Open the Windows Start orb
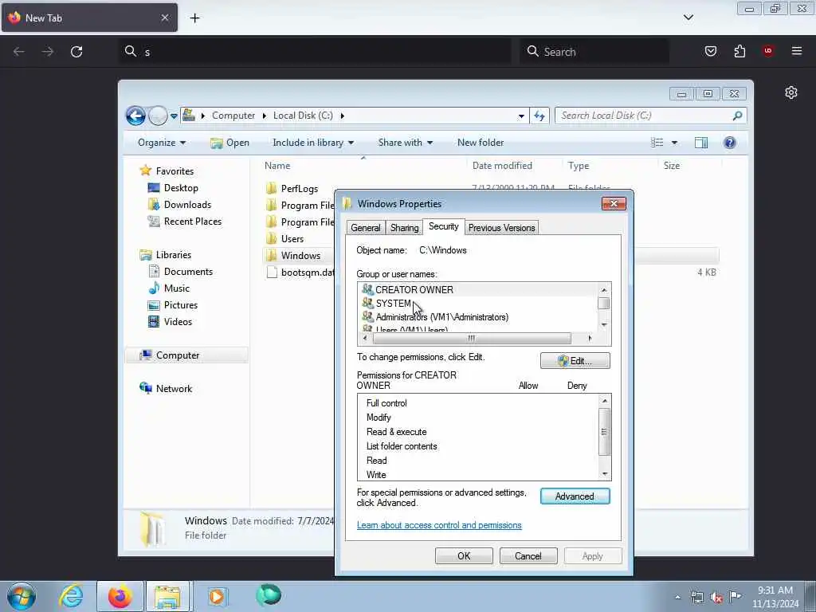The height and width of the screenshot is (612, 816). coord(21,596)
